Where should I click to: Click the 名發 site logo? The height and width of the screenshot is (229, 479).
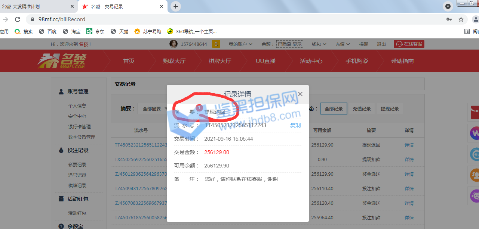pos(62,61)
